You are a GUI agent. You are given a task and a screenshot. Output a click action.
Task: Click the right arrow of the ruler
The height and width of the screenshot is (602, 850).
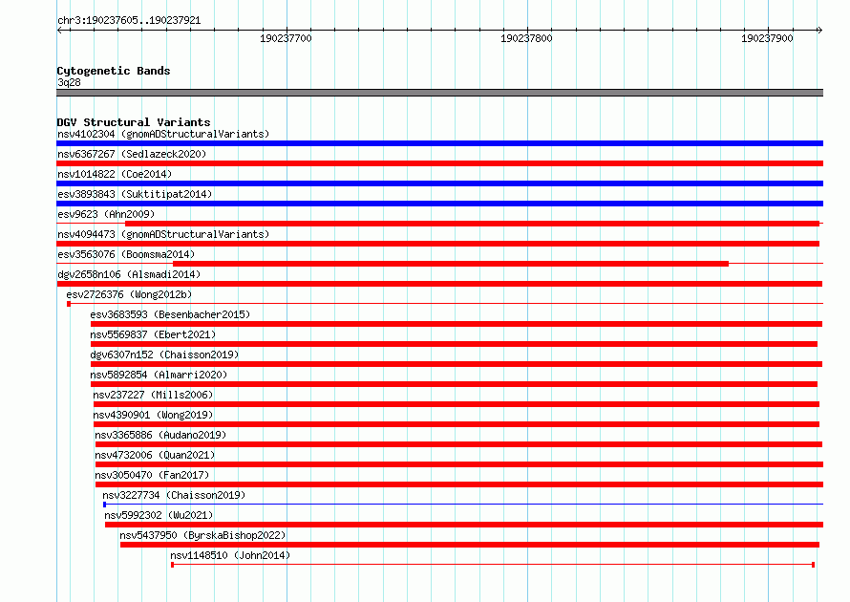coord(819,30)
